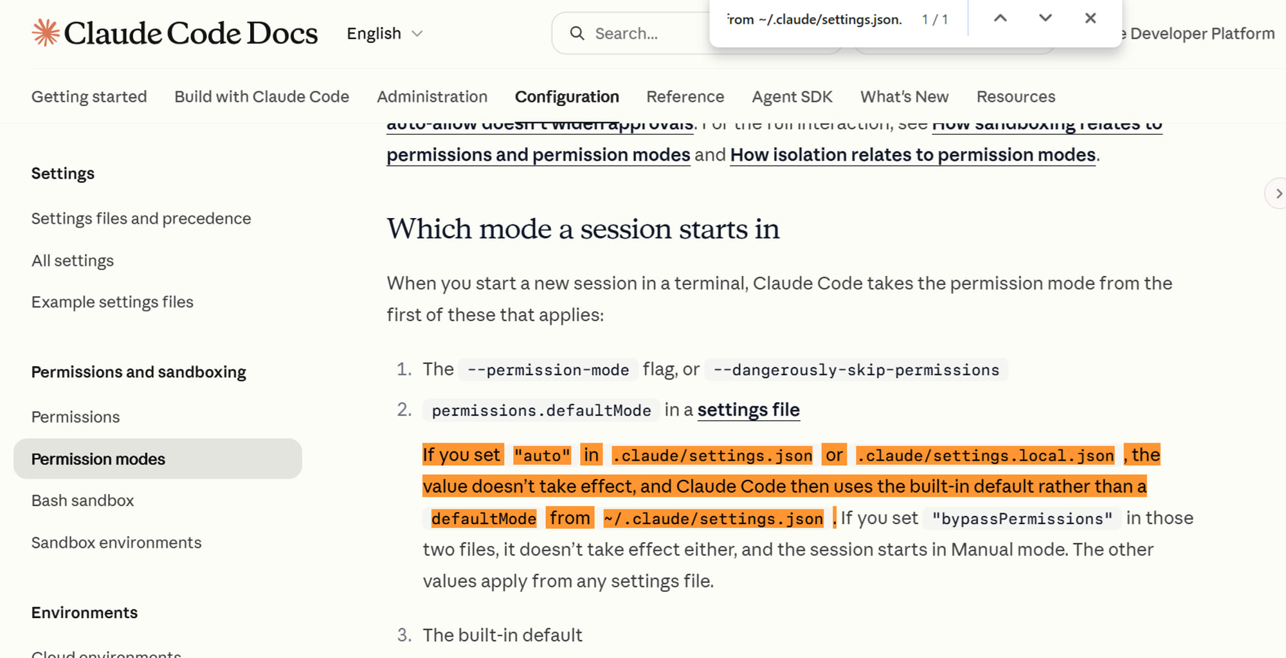
Task: Open the Resources tab
Action: point(1016,96)
